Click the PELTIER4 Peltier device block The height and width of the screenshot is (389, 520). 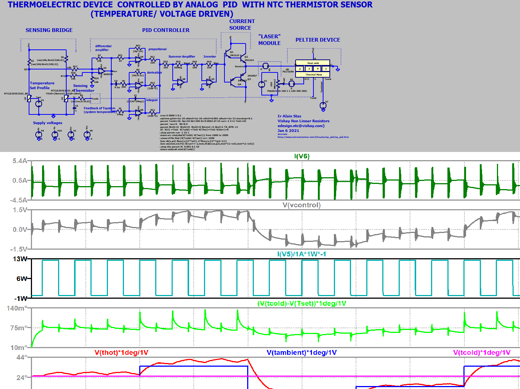click(313, 69)
